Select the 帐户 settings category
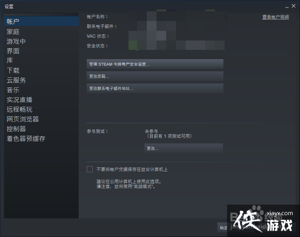The height and width of the screenshot is (237, 300). click(41, 21)
